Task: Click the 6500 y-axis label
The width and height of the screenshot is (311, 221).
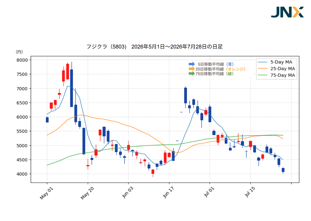Action: 23,103
